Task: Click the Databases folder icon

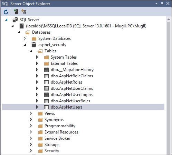Action: [28, 32]
